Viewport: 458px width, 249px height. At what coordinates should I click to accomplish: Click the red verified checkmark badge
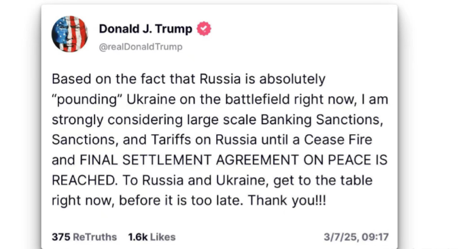(204, 29)
